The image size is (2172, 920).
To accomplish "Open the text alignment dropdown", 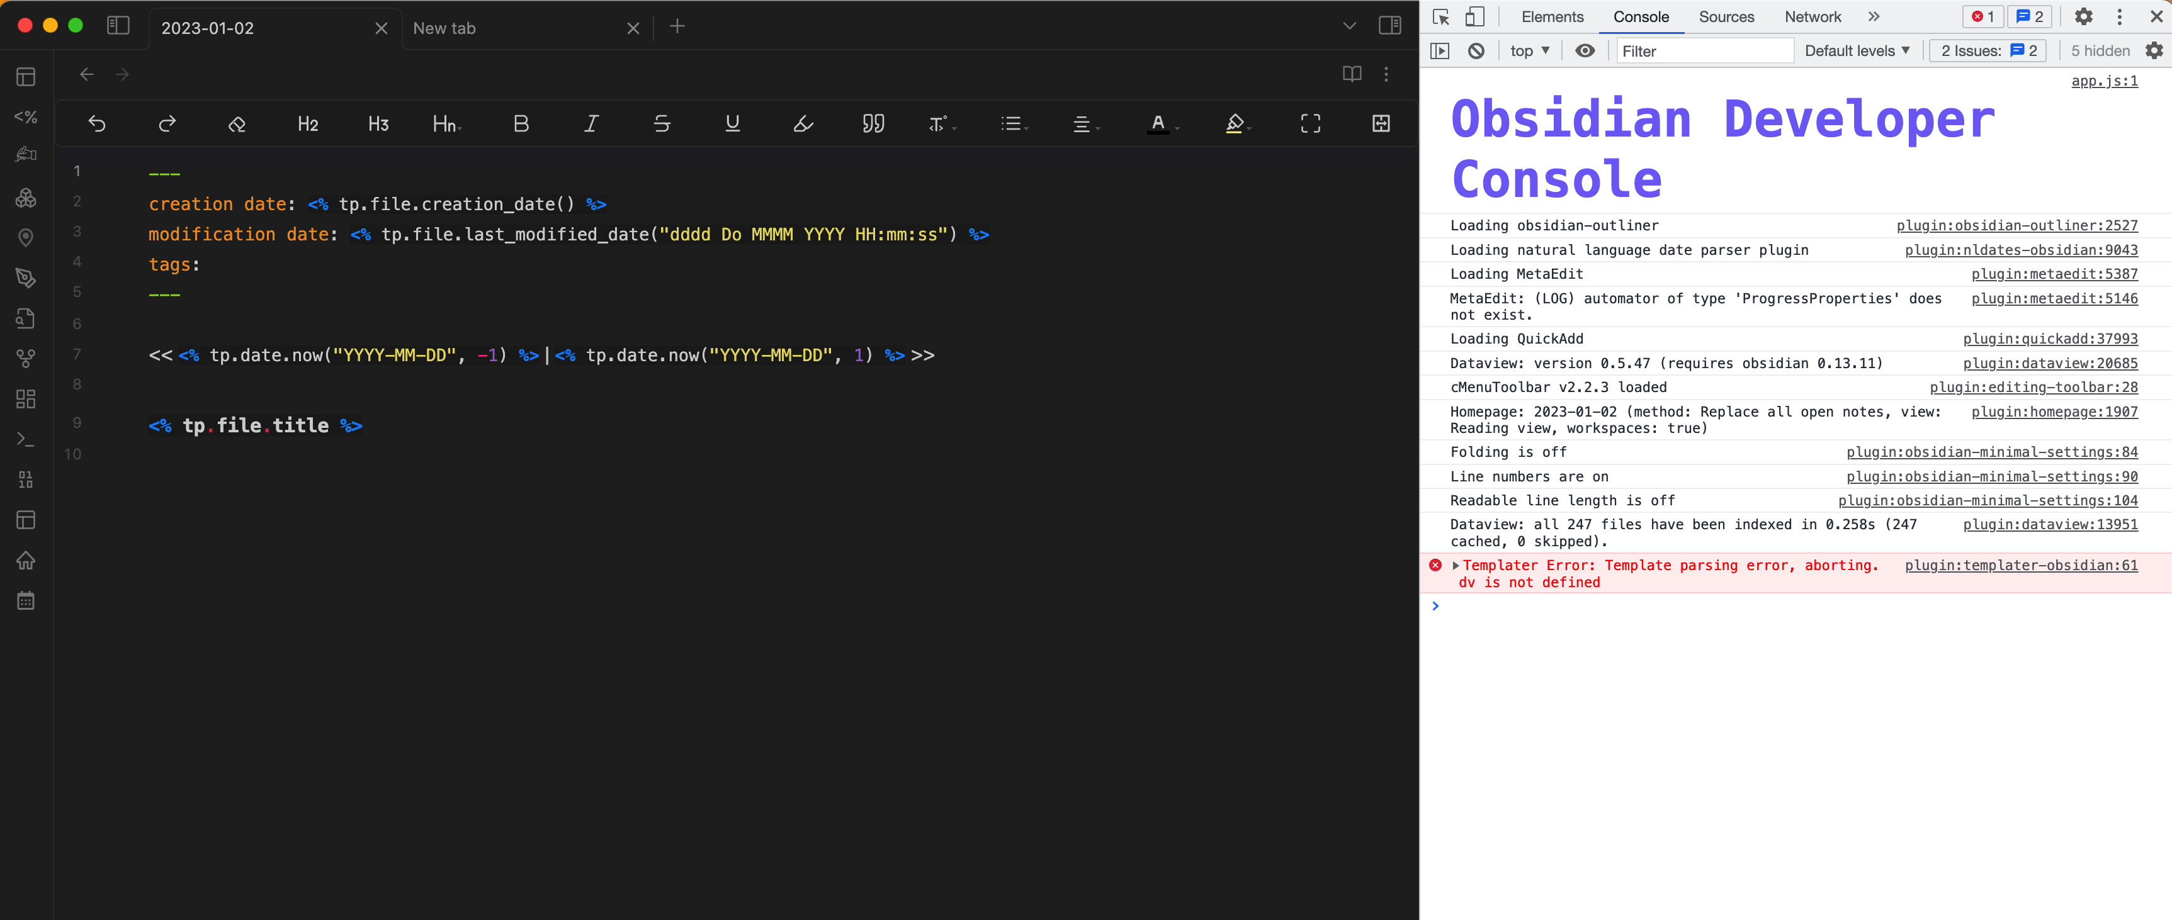I will pos(1085,124).
